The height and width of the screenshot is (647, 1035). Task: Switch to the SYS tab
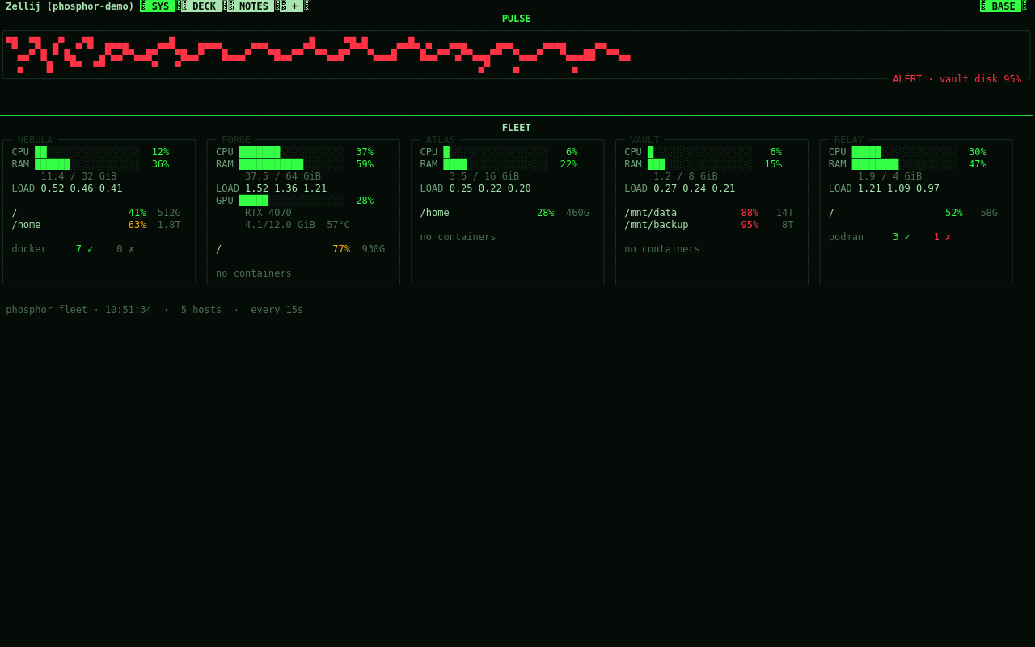[160, 6]
